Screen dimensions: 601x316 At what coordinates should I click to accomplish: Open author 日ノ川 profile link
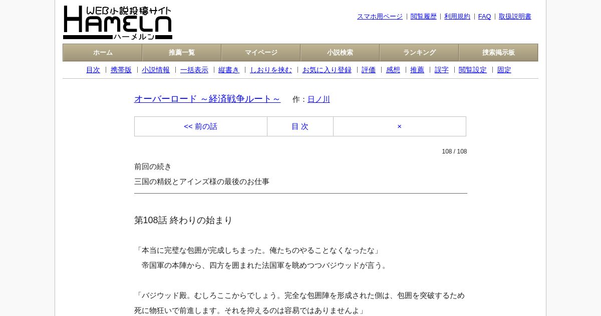tap(319, 99)
